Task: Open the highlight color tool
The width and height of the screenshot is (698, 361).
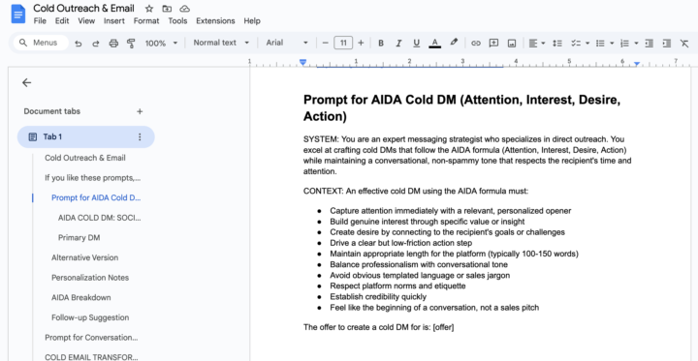Action: point(454,43)
